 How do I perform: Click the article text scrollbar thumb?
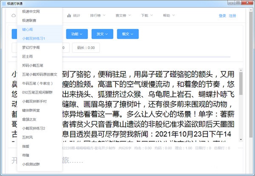pyautogui.click(x=241, y=83)
